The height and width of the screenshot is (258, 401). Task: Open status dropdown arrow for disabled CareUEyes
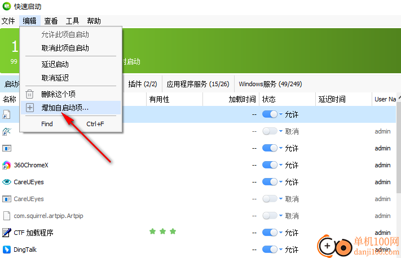click(281, 199)
